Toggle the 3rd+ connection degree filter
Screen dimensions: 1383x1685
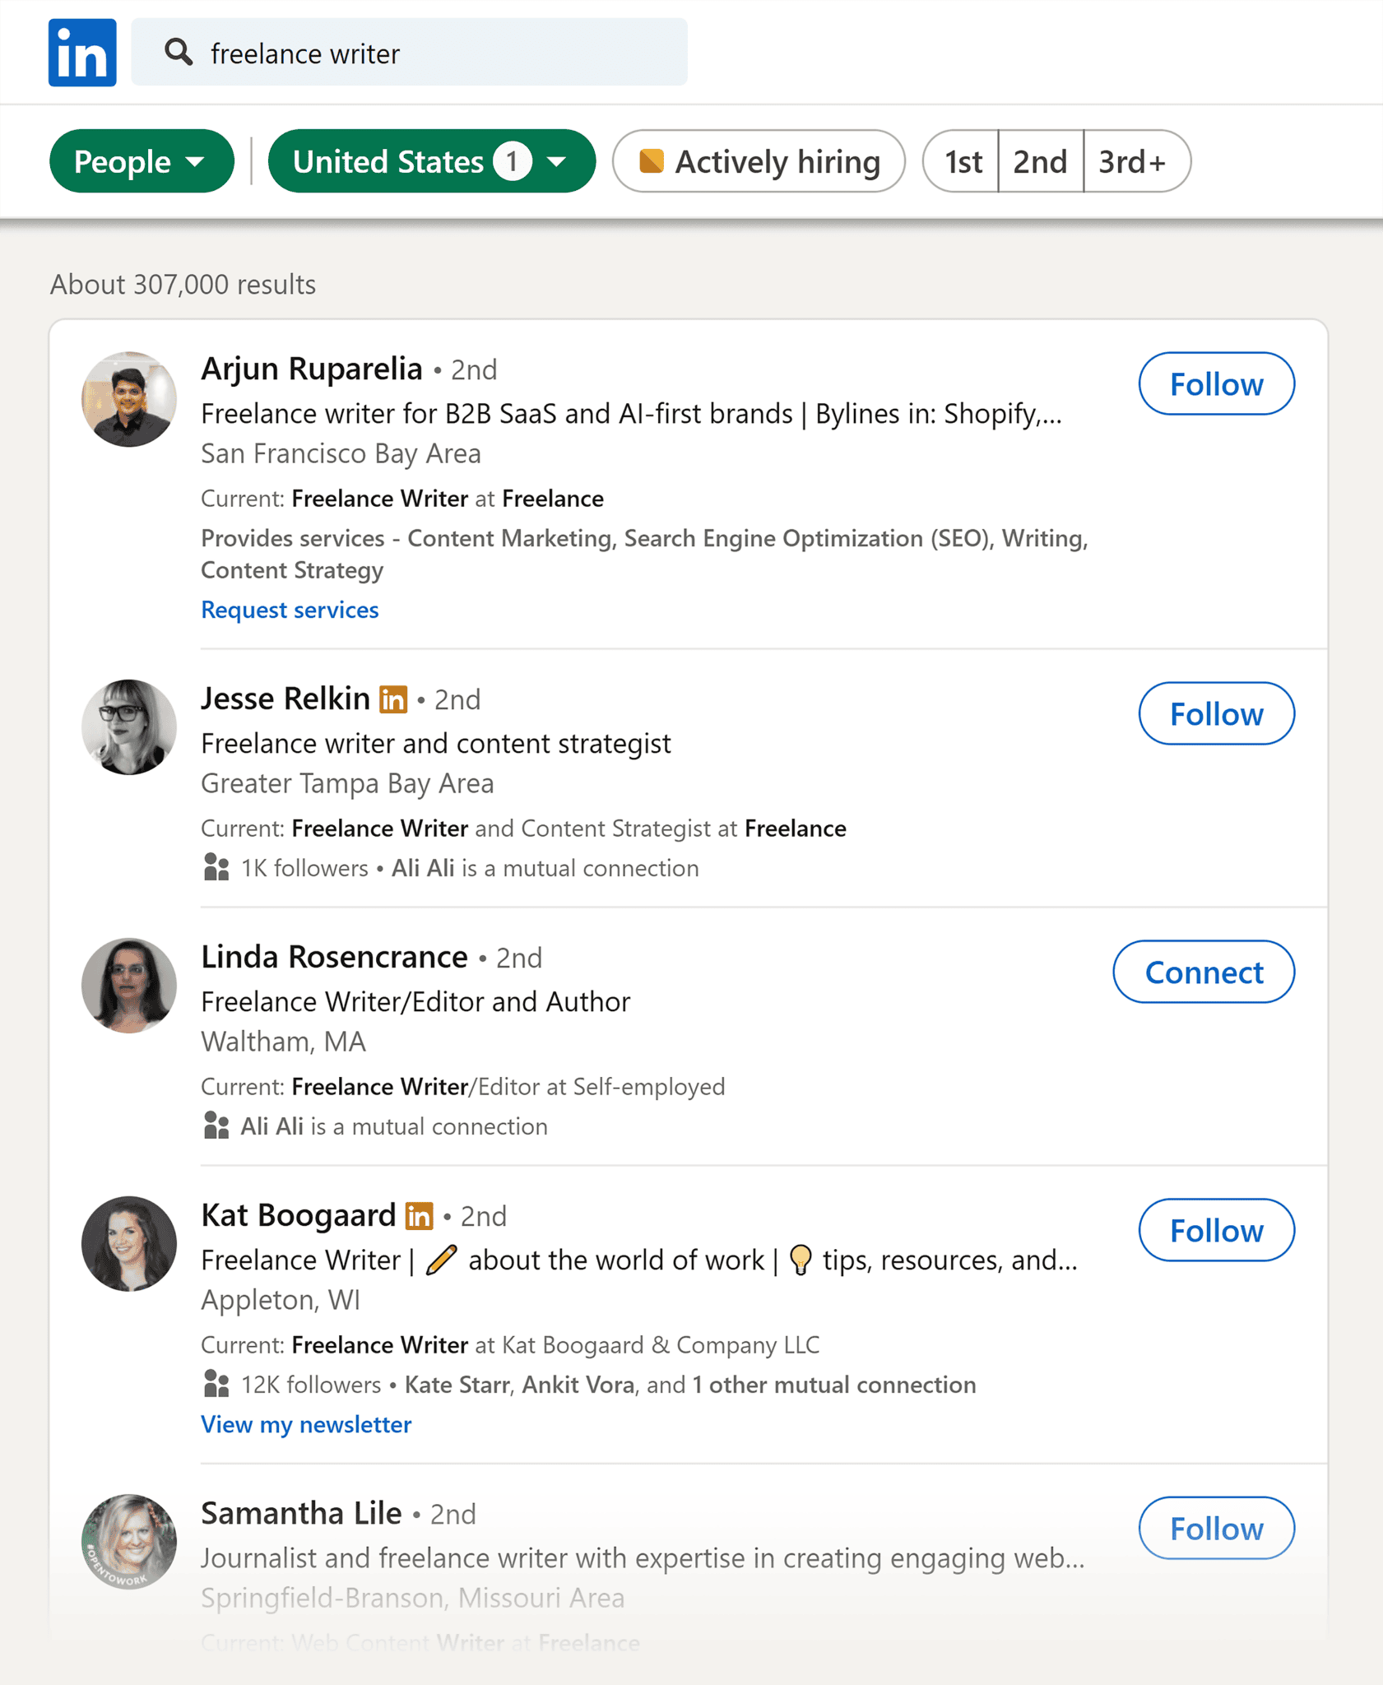[1135, 161]
